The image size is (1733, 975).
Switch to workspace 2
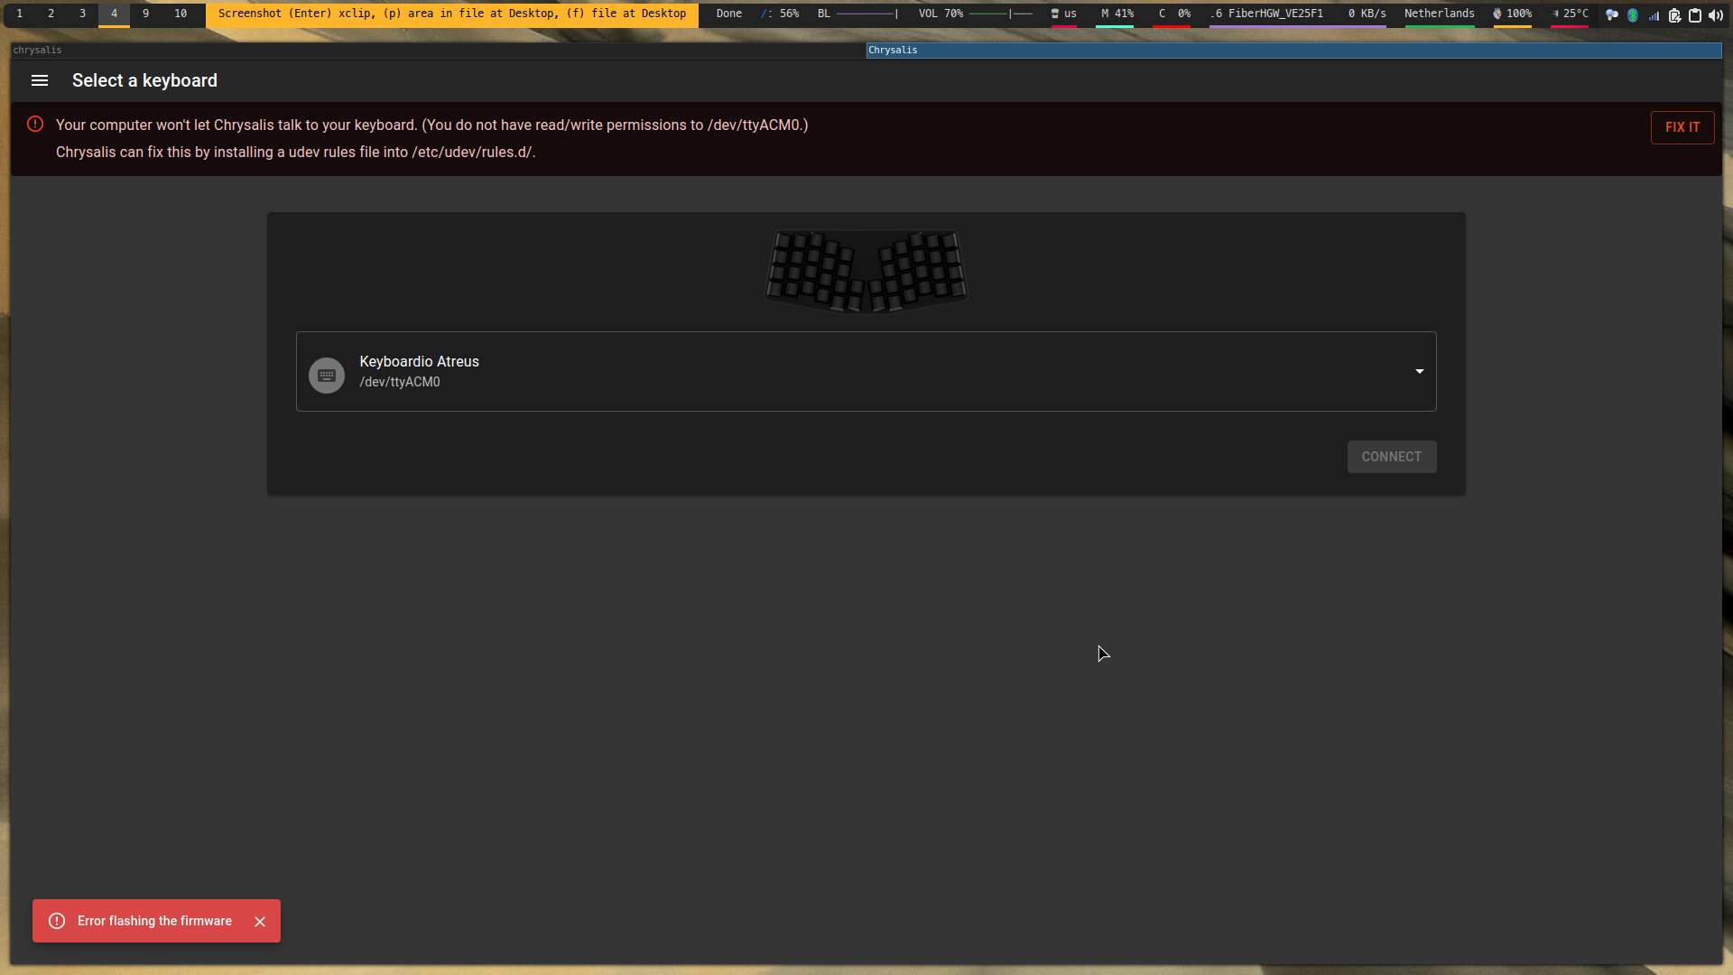pyautogui.click(x=51, y=14)
